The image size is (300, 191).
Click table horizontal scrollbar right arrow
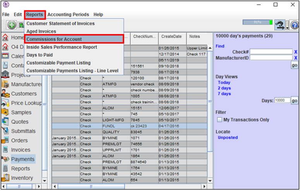tap(204, 186)
